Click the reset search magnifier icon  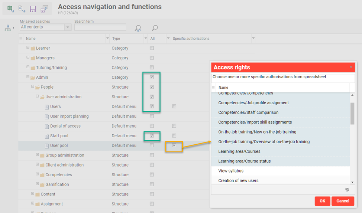coord(138,28)
